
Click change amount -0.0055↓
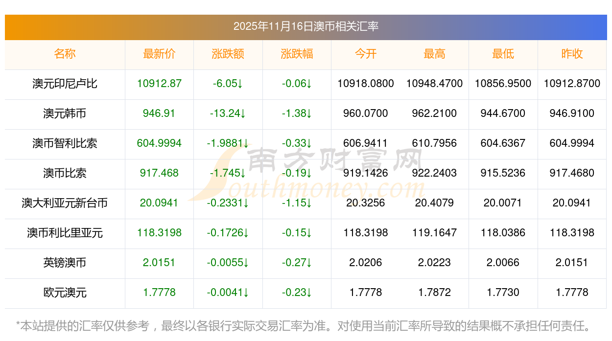coord(228,263)
